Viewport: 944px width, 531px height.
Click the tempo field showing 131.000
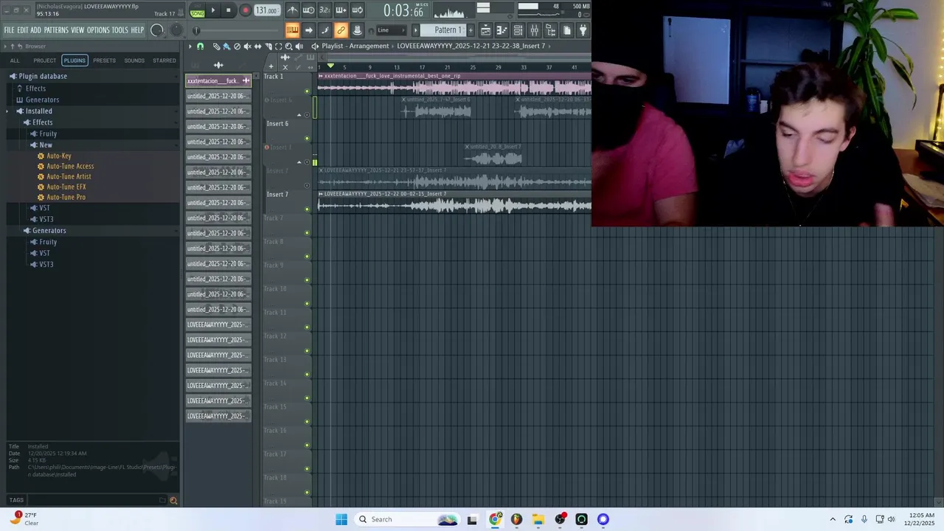coord(268,10)
